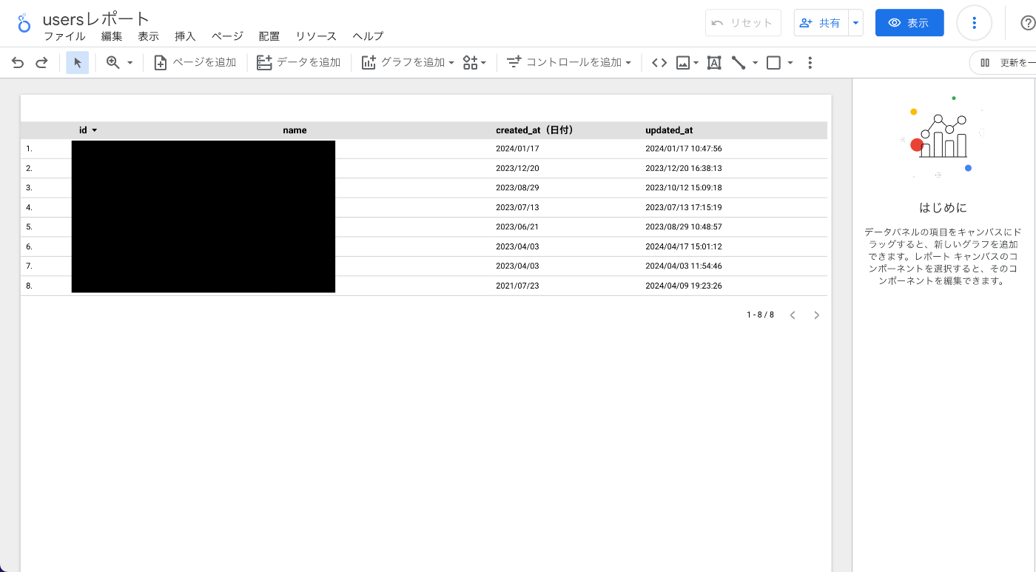The width and height of the screenshot is (1036, 572).
Task: Open the コントロールを追加 dropdown
Action: pyautogui.click(x=568, y=63)
